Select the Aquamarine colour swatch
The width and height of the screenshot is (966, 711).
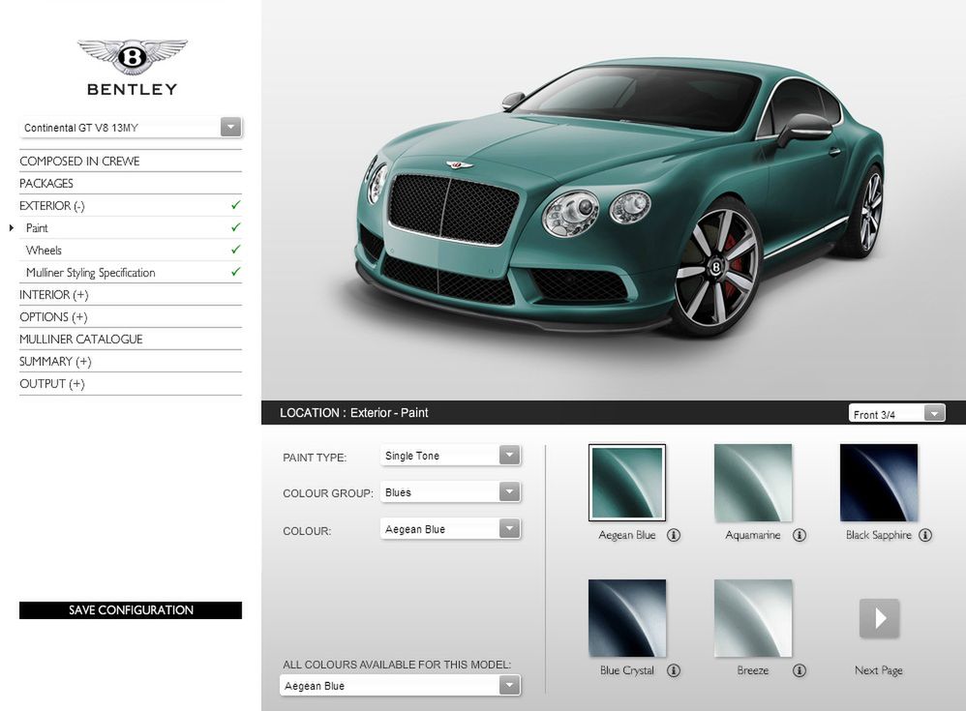(753, 483)
